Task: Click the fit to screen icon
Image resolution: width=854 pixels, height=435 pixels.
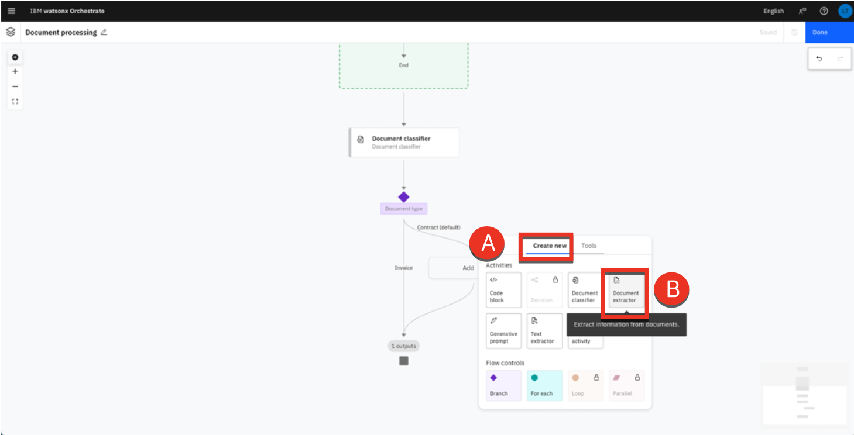Action: click(15, 101)
